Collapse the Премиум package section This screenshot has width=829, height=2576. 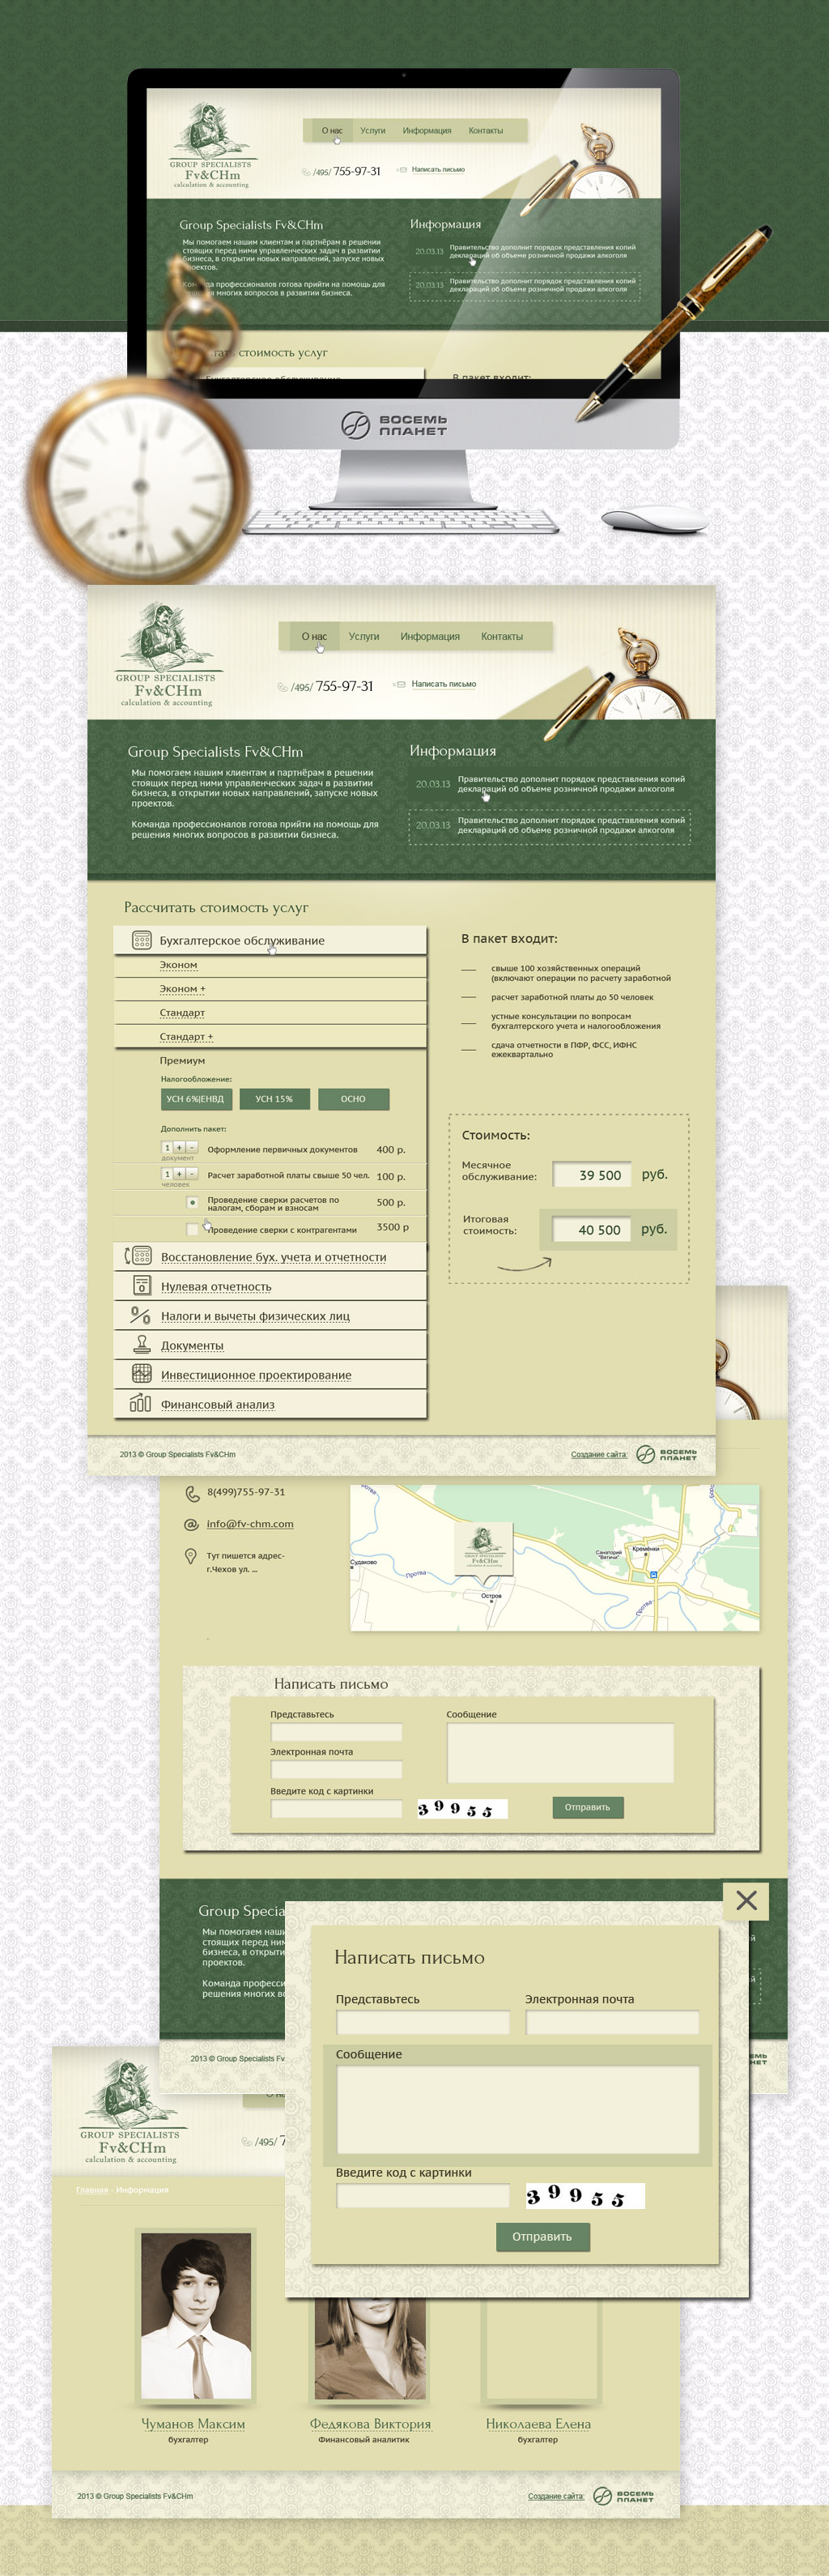pyautogui.click(x=182, y=1060)
